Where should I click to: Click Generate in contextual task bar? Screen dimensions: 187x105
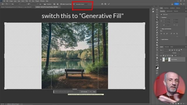[84, 92]
